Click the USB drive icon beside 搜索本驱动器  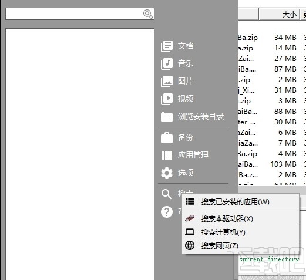(190, 218)
